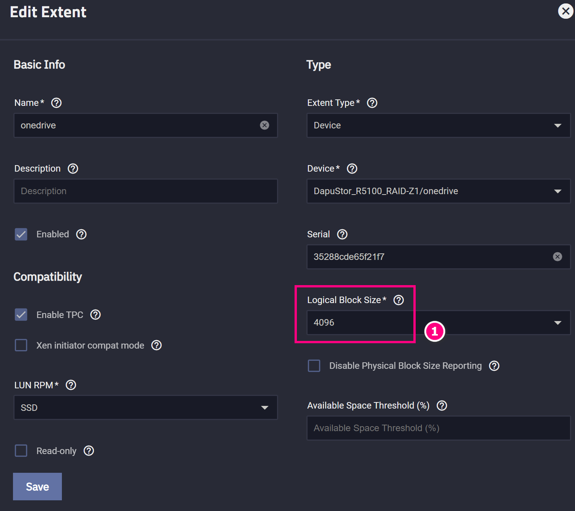Show Xen initiator compat mode help
The width and height of the screenshot is (575, 511).
[157, 345]
